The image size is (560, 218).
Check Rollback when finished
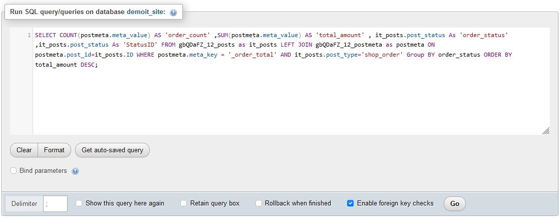tap(259, 203)
